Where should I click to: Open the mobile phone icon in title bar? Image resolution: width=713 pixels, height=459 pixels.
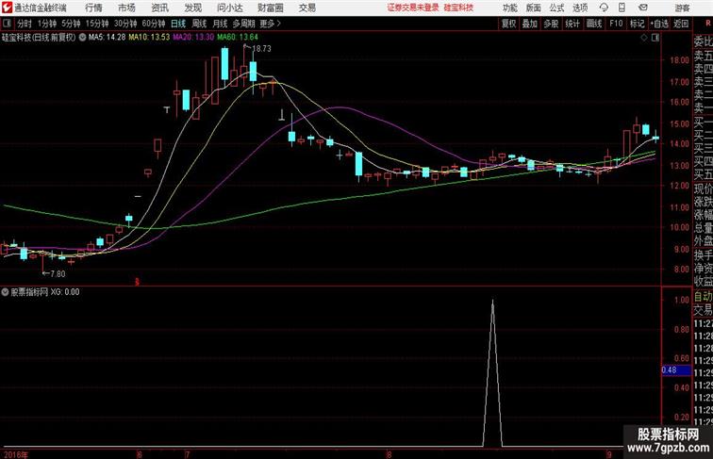click(x=622, y=8)
